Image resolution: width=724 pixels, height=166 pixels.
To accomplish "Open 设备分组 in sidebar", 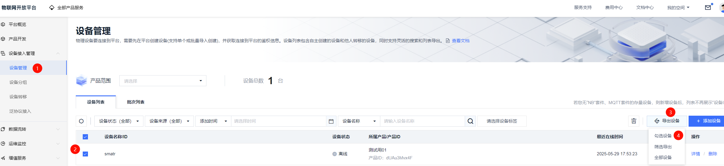I will 18,82.
